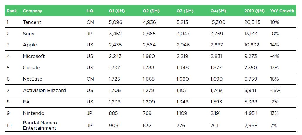
Task: Select the Q1 ($M) column header
Action: click(x=117, y=11)
